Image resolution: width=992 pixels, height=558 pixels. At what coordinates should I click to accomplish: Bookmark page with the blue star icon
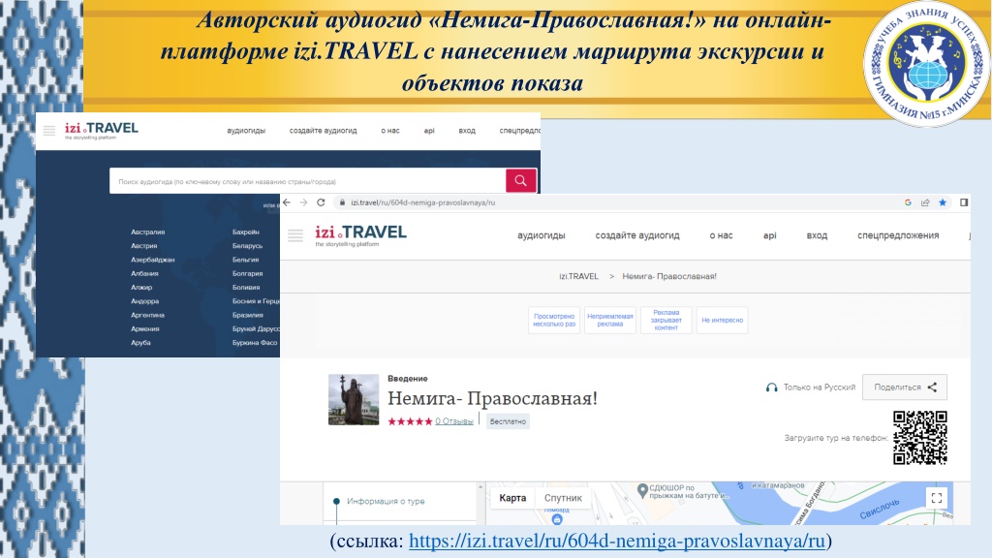pos(943,202)
